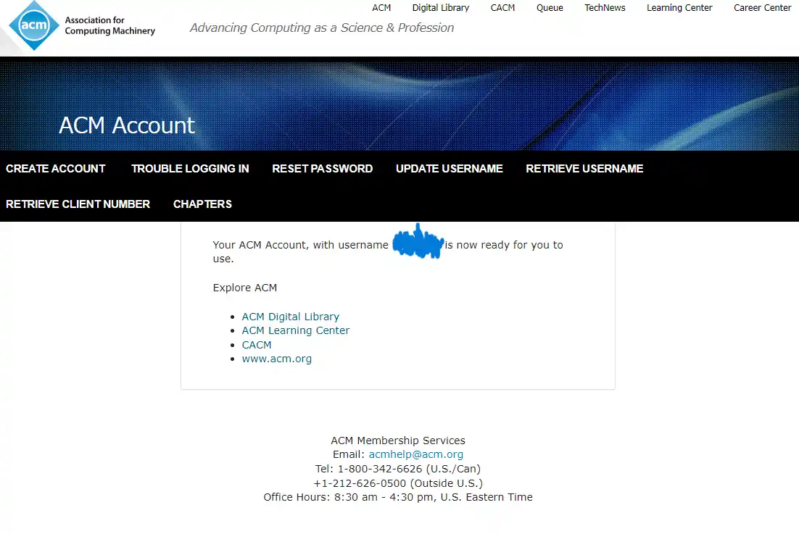Navigate to Career Center
Screen dimensions: 799x534
click(762, 8)
